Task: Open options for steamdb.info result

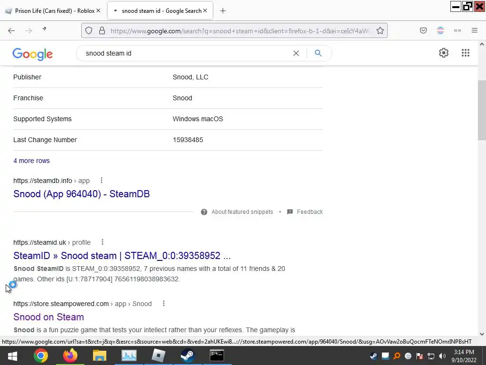Action: click(102, 180)
